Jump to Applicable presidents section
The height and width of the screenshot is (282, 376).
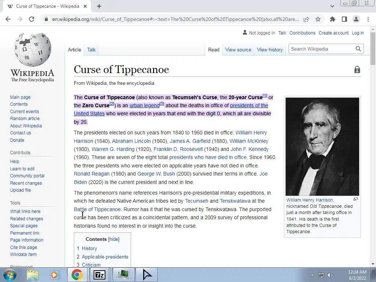(105, 257)
